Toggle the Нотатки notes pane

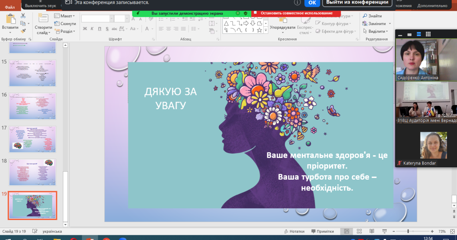(294, 231)
